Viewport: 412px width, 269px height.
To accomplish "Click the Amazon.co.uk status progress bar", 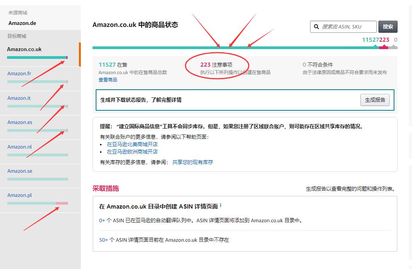I will [245, 48].
